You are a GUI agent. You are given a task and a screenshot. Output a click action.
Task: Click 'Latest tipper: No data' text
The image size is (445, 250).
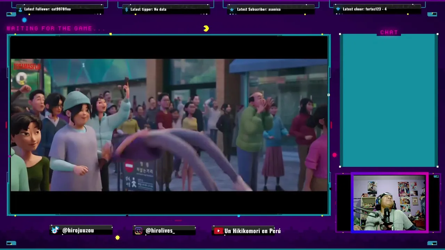[x=148, y=9]
